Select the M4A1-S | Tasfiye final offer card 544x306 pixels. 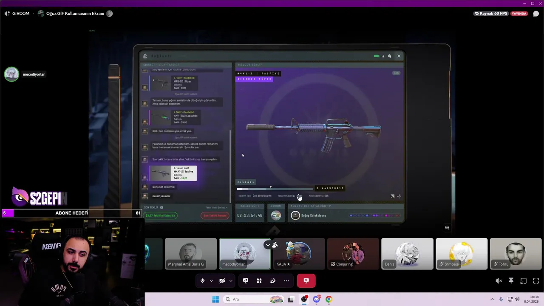tap(173, 173)
